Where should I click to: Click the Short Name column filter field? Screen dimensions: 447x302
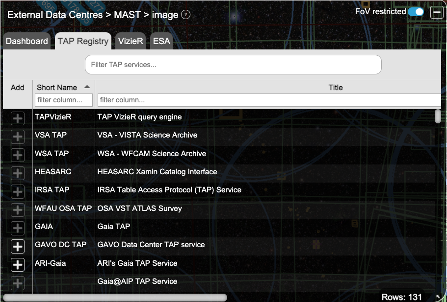tap(64, 100)
